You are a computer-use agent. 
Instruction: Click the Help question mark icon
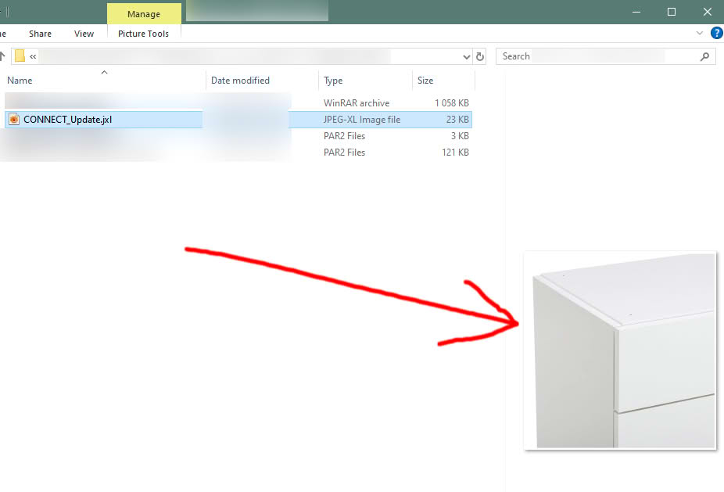[717, 34]
